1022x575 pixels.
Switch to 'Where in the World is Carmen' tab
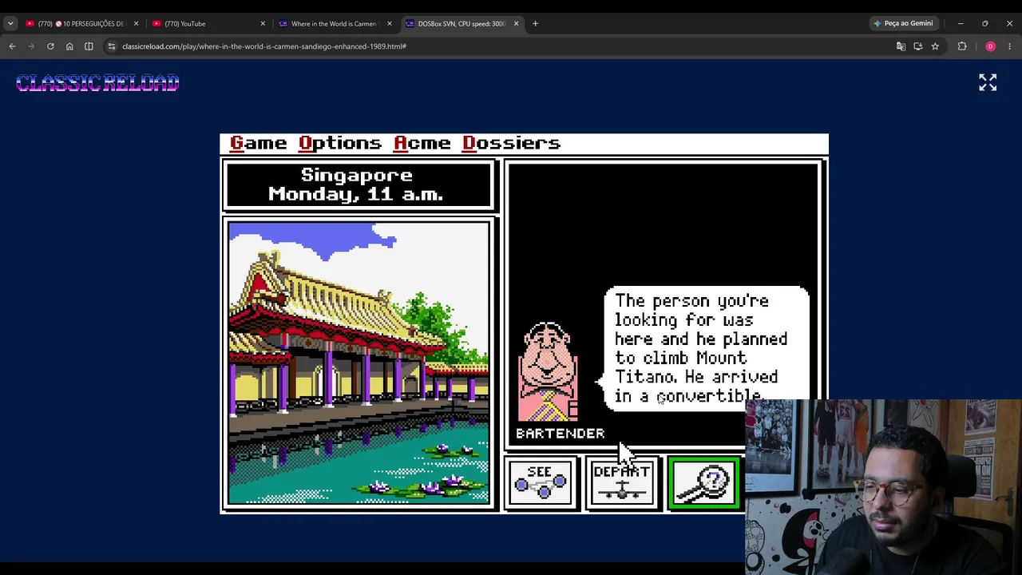pyautogui.click(x=334, y=24)
